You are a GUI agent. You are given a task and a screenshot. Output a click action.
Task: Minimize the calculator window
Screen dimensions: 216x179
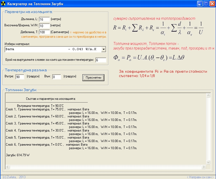tap(200, 4)
